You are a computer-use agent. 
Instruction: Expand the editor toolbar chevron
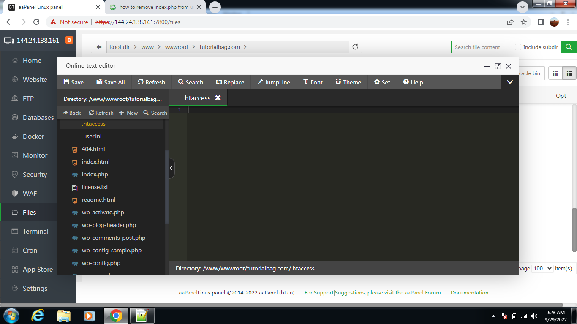pos(510,82)
